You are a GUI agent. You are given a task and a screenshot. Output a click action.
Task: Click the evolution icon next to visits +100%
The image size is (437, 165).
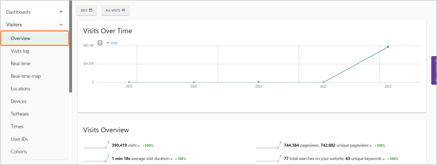(139, 146)
